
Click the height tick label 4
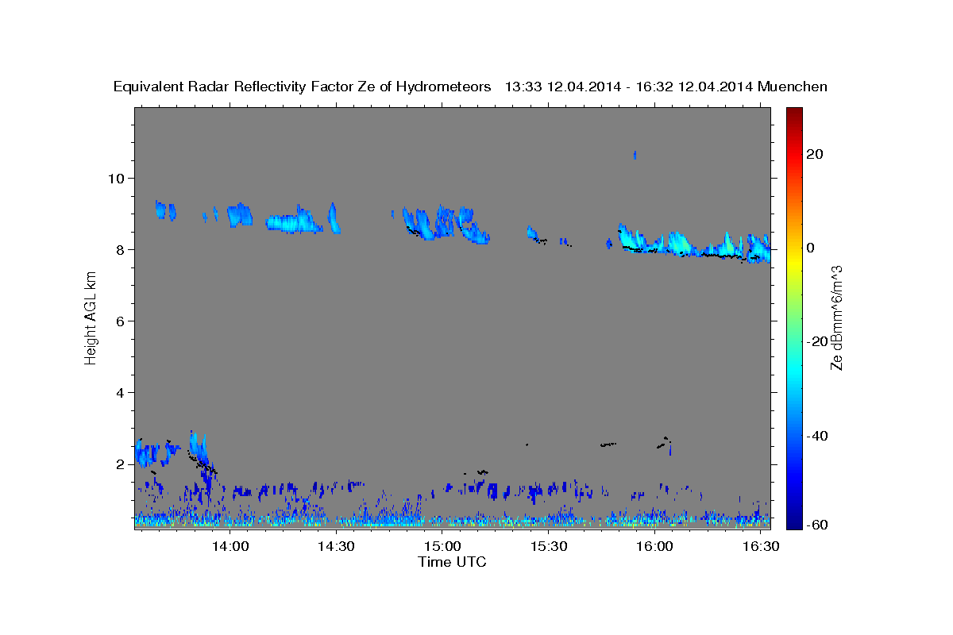(121, 392)
